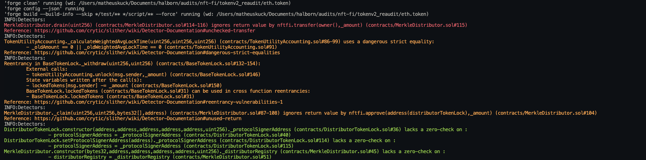Click contracts/MerkleDistributor.sol#104 reference
646x160 pixels.
[546, 113]
